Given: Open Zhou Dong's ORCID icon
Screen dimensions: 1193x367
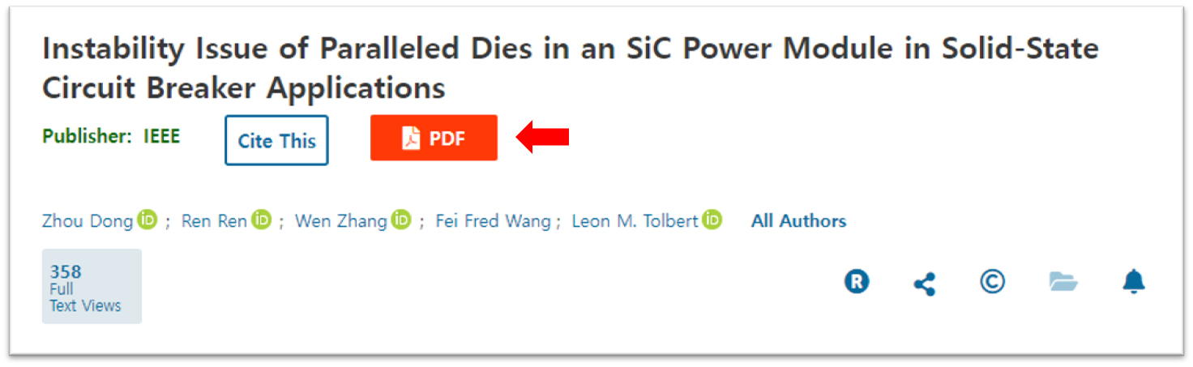Looking at the screenshot, I should tap(147, 220).
